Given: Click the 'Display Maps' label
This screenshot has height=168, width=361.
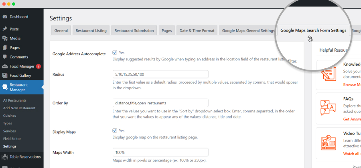Looking at the screenshot, I should coord(64,132).
